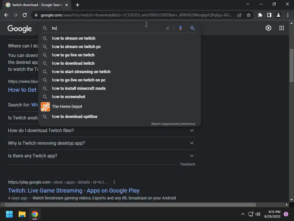Open the Extensions puzzle icon

tap(260, 15)
